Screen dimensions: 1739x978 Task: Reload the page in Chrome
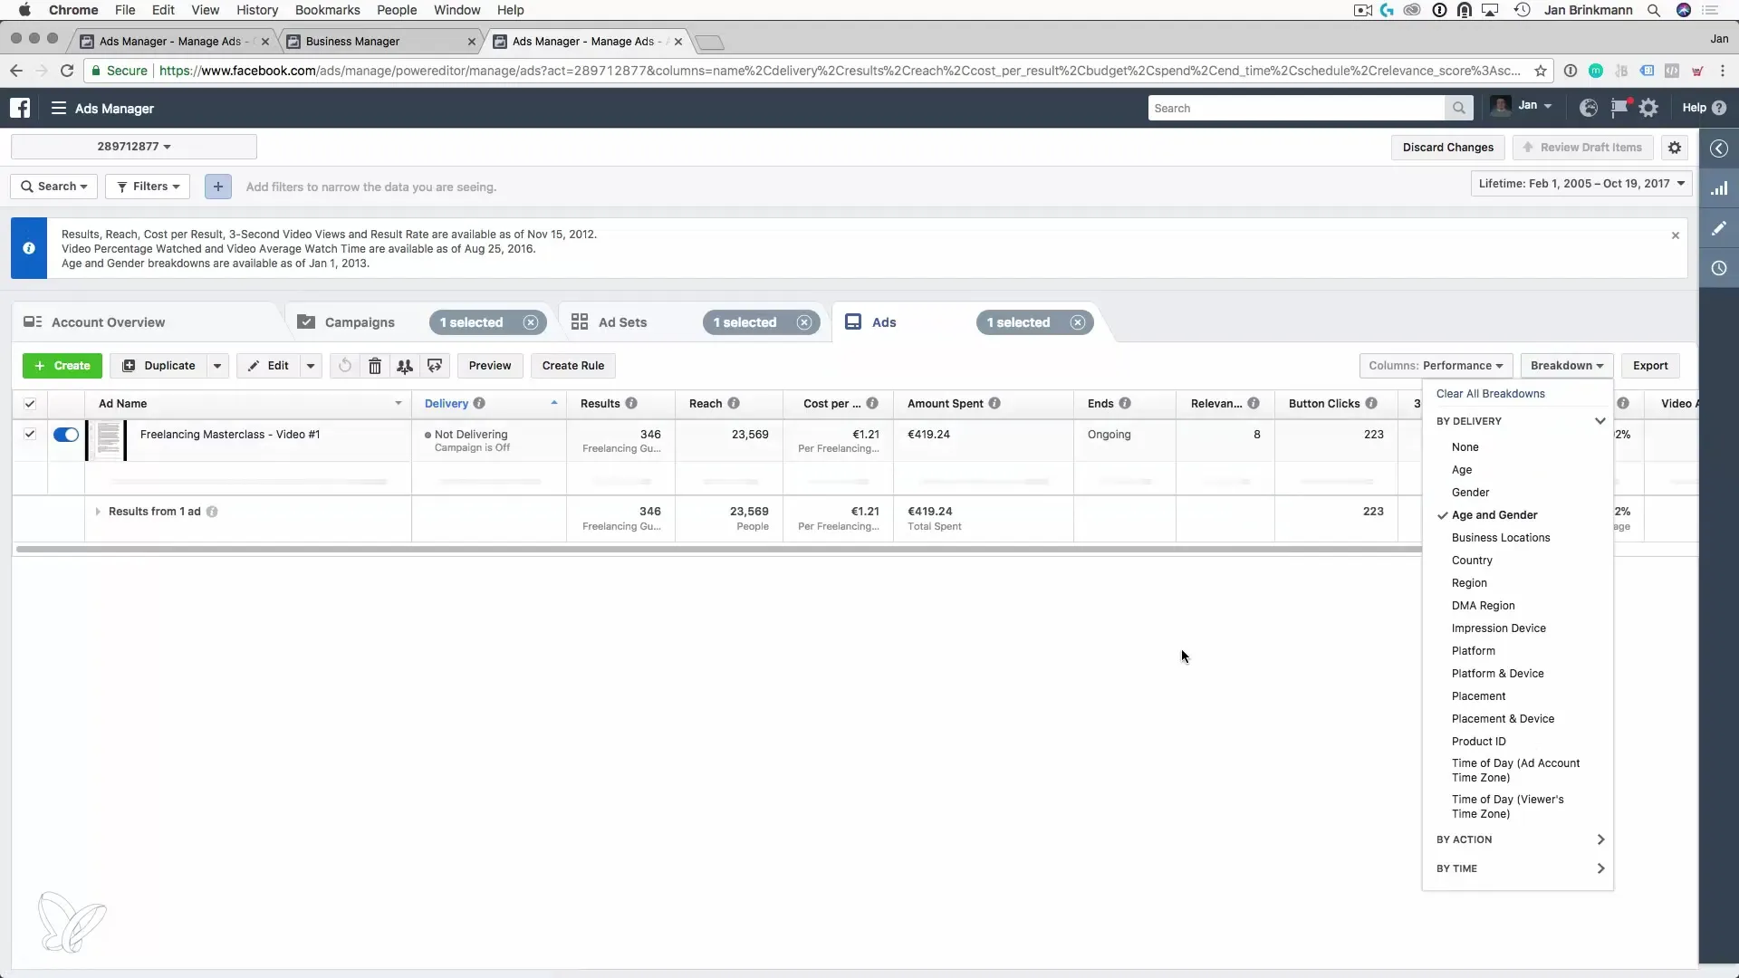pyautogui.click(x=67, y=71)
